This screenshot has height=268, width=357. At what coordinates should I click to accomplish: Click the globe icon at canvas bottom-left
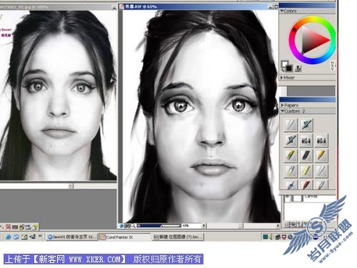(121, 226)
